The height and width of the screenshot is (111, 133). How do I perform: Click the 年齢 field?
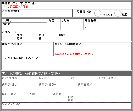click(x=54, y=24)
